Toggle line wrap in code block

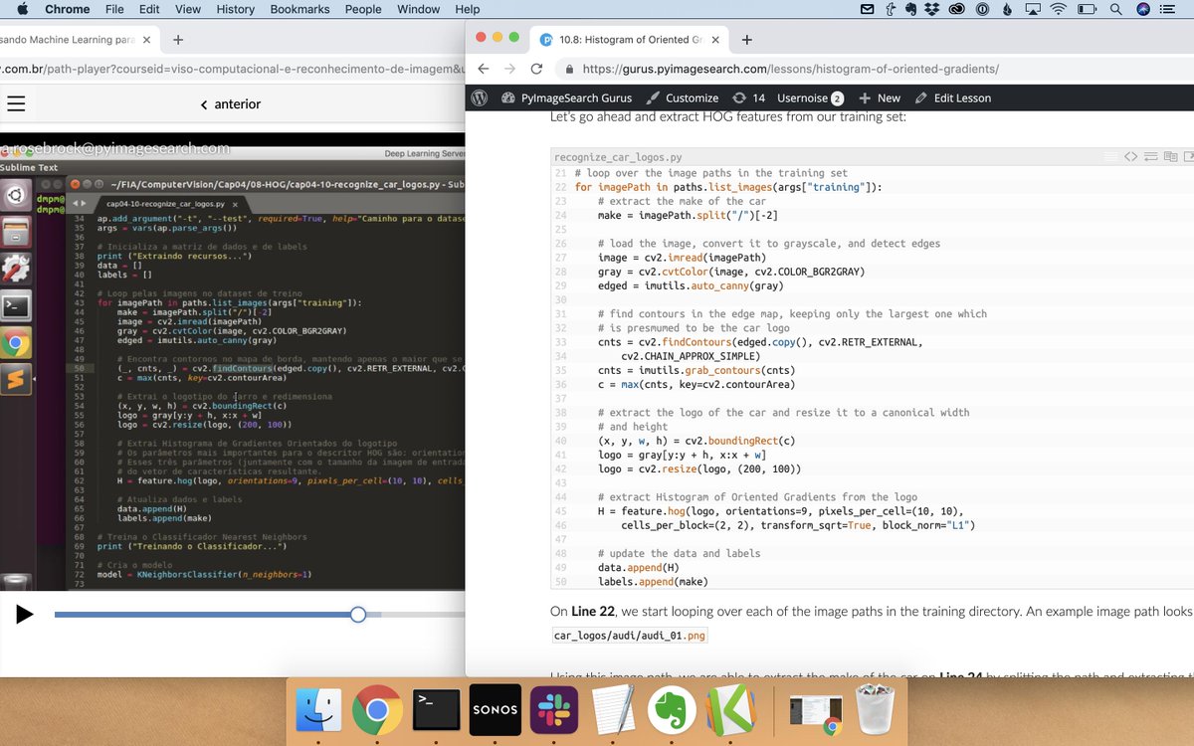tap(1150, 156)
